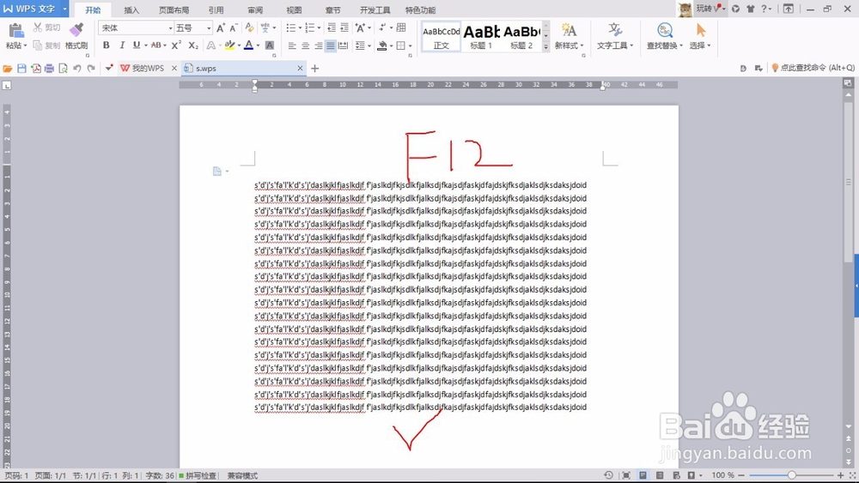Switch to the 页面布局 (Page Layout) tab
Screen dimensions: 859x483
(x=174, y=9)
